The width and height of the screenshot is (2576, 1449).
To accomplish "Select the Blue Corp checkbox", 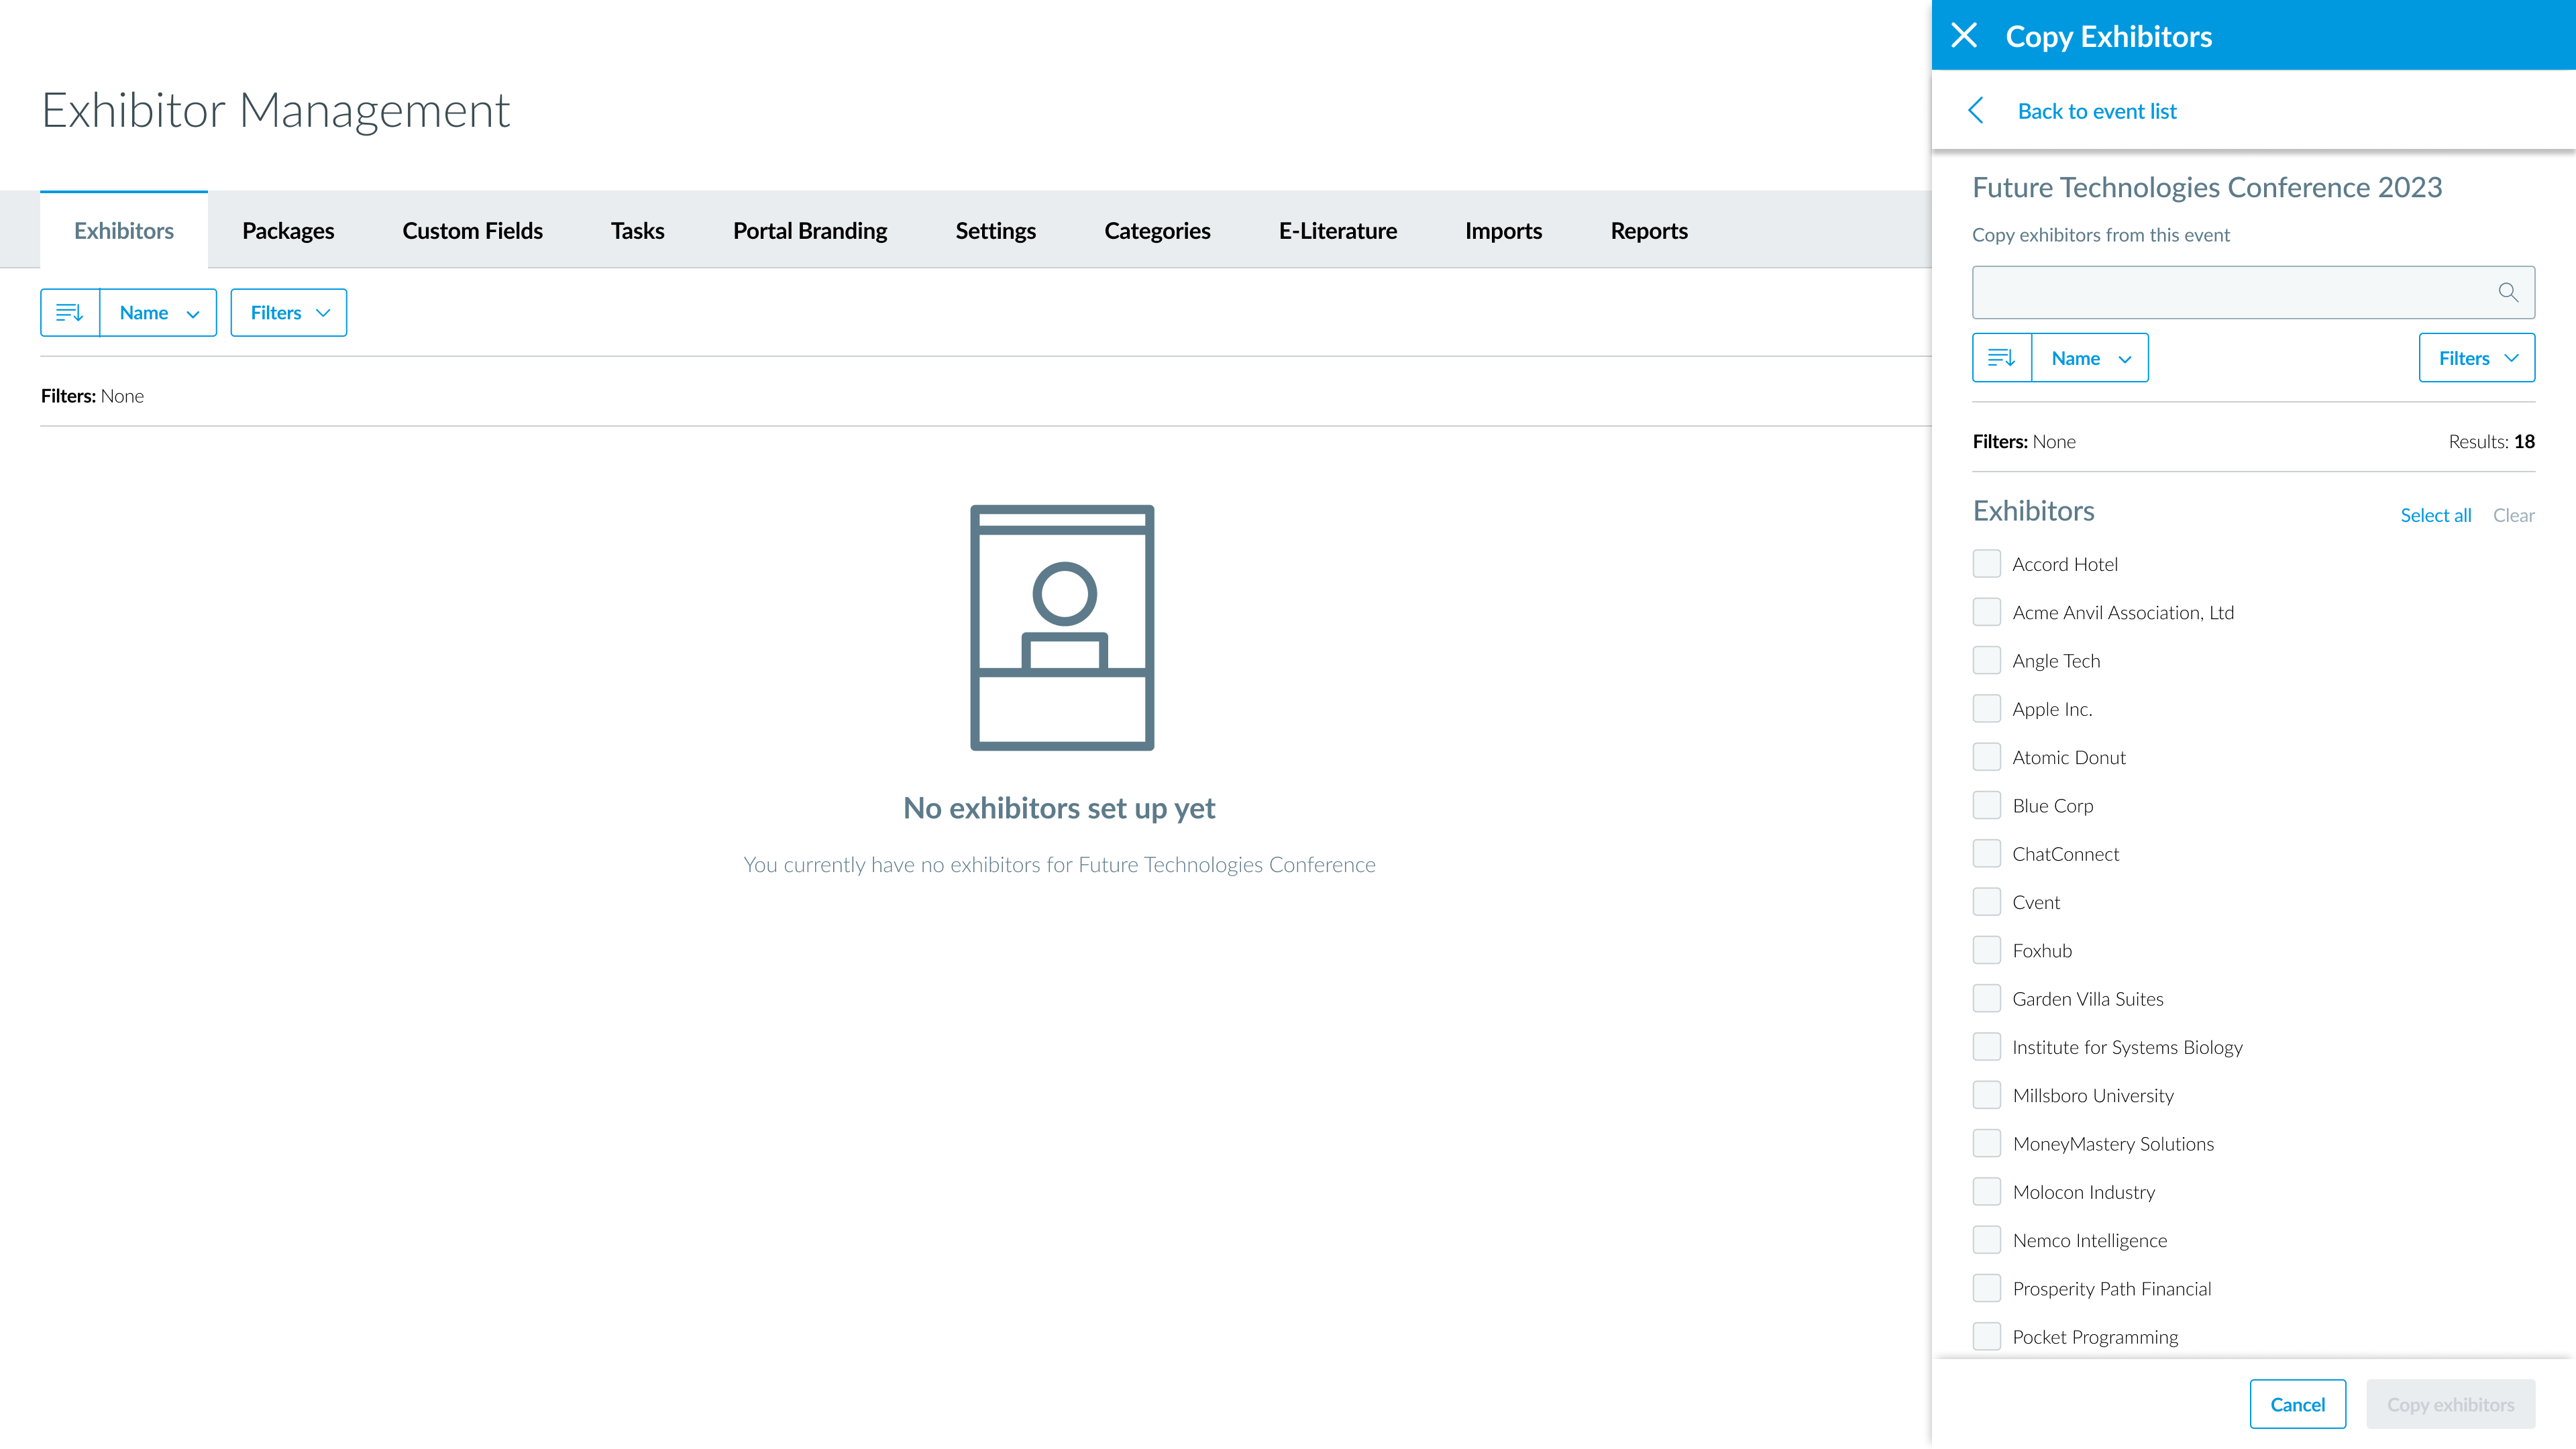I will click(x=1987, y=805).
